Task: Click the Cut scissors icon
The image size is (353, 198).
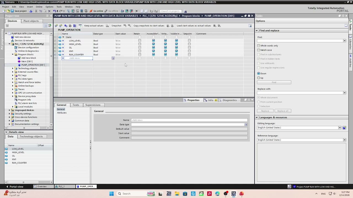Action: click(x=36, y=11)
